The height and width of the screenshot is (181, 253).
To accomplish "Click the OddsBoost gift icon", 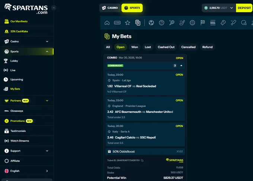I will (109, 152).
